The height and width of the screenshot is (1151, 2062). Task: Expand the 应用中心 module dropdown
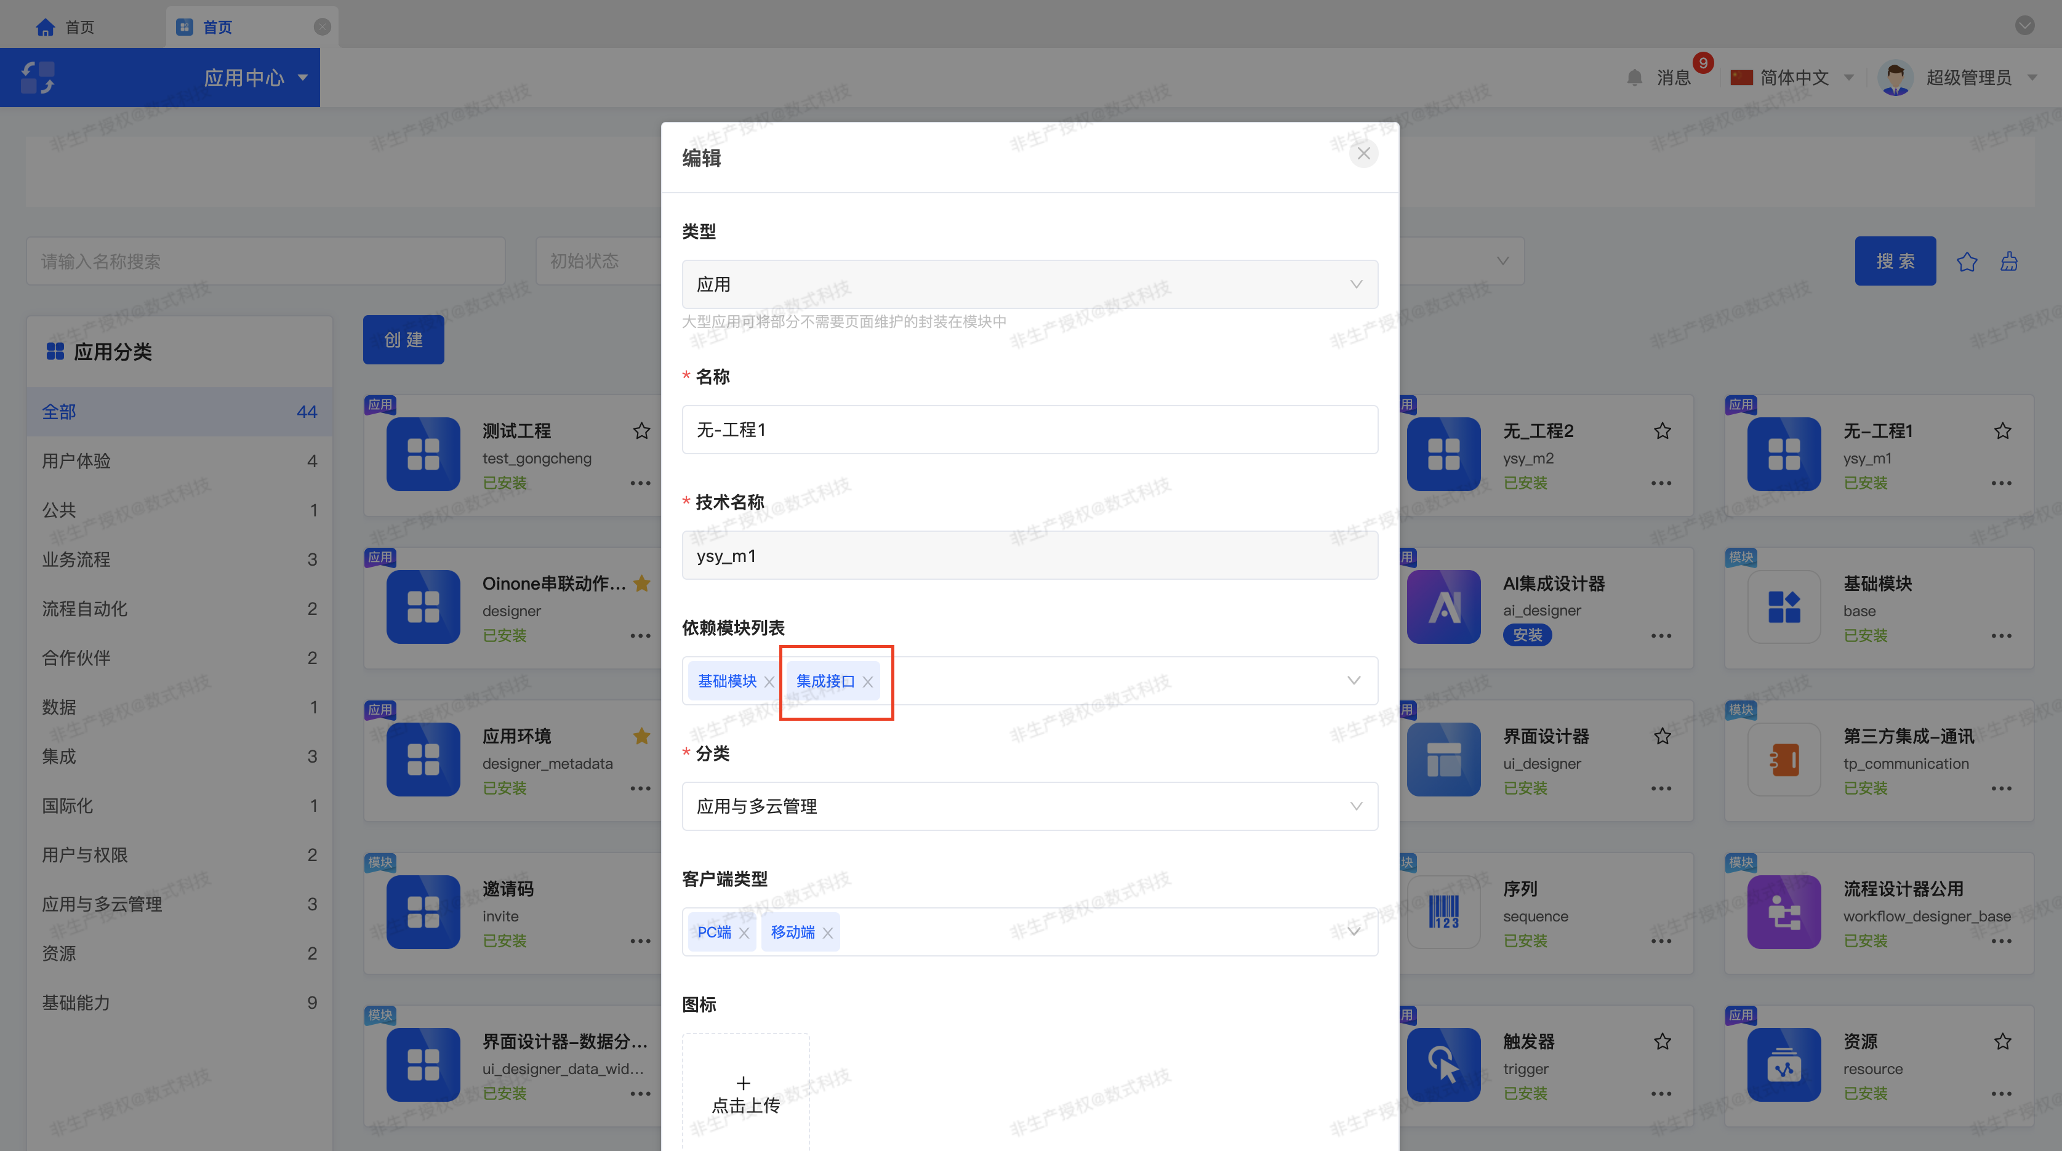pyautogui.click(x=303, y=78)
